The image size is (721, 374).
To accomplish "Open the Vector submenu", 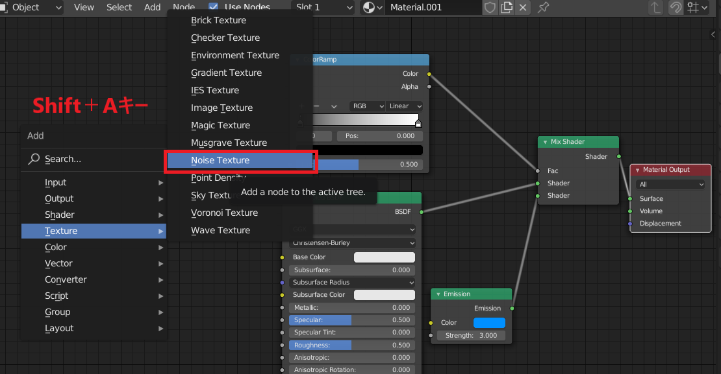I will [x=94, y=263].
